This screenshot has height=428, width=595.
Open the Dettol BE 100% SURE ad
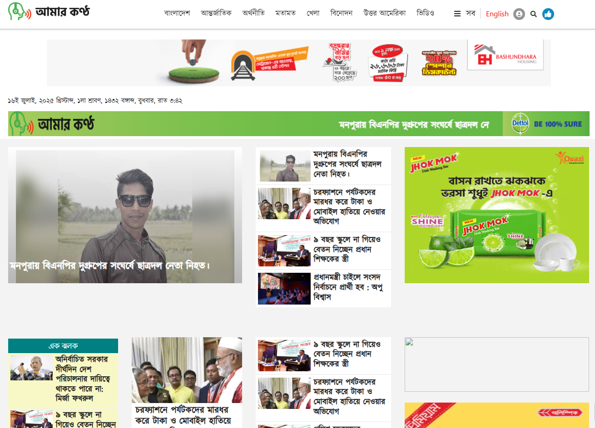(x=546, y=124)
